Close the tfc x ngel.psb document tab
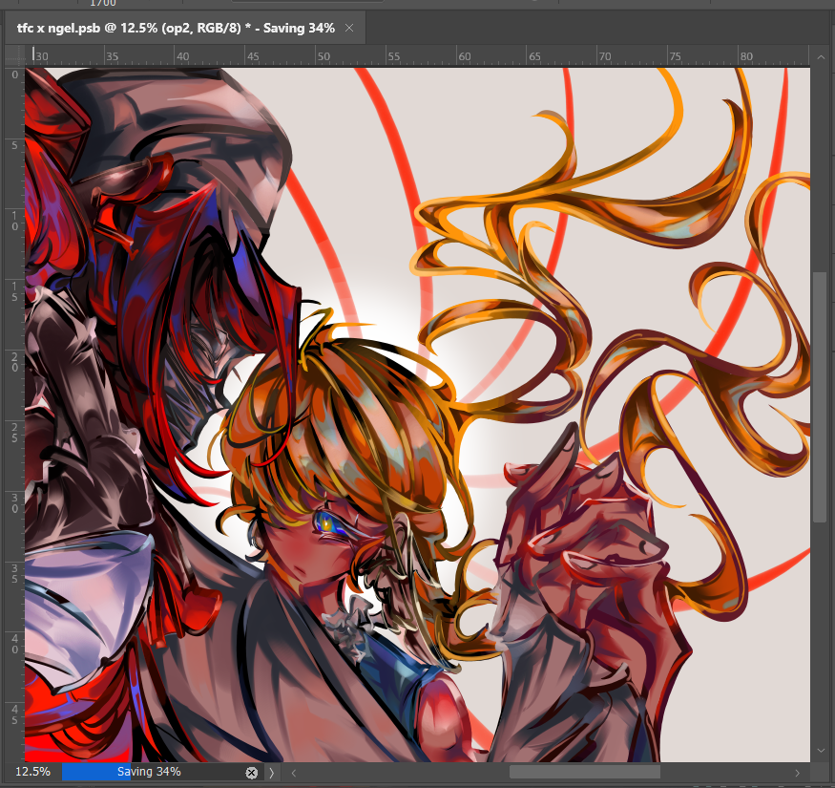 point(349,28)
